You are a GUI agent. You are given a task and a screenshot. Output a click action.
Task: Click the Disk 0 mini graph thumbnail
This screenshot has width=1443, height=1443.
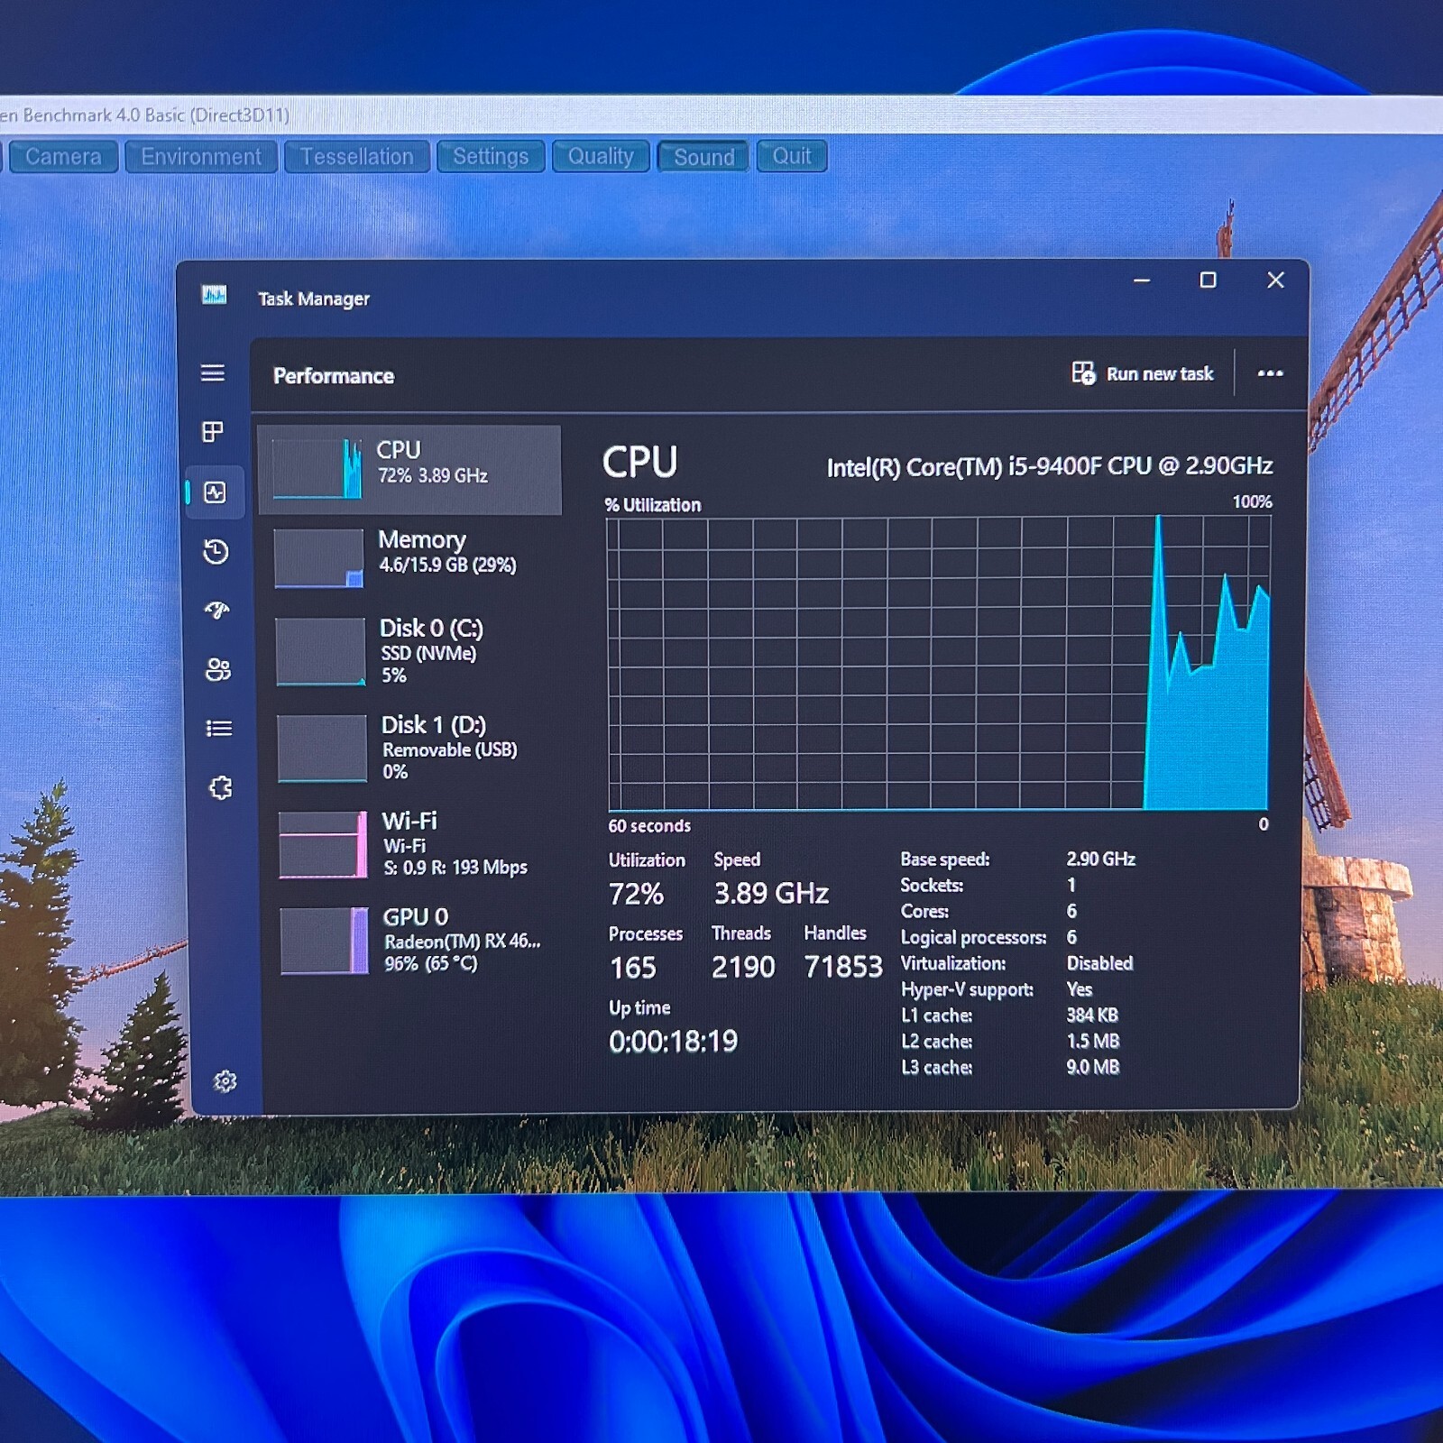pos(320,651)
